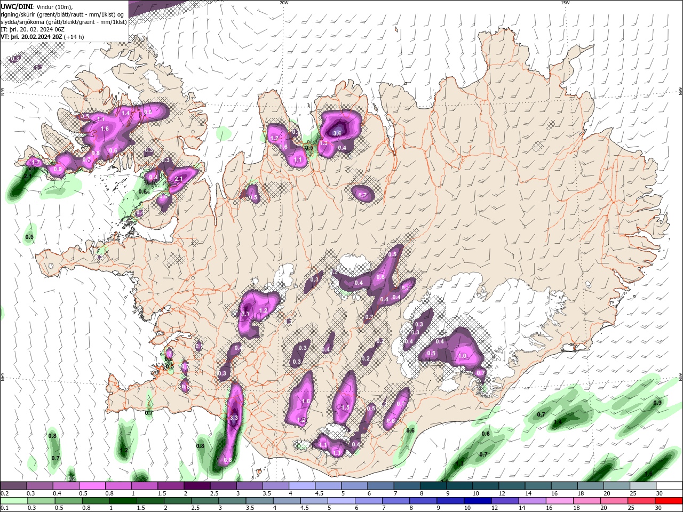The width and height of the screenshot is (683, 512).
Task: Click the '3.6' snowfall value on the map
Action: pyautogui.click(x=337, y=133)
